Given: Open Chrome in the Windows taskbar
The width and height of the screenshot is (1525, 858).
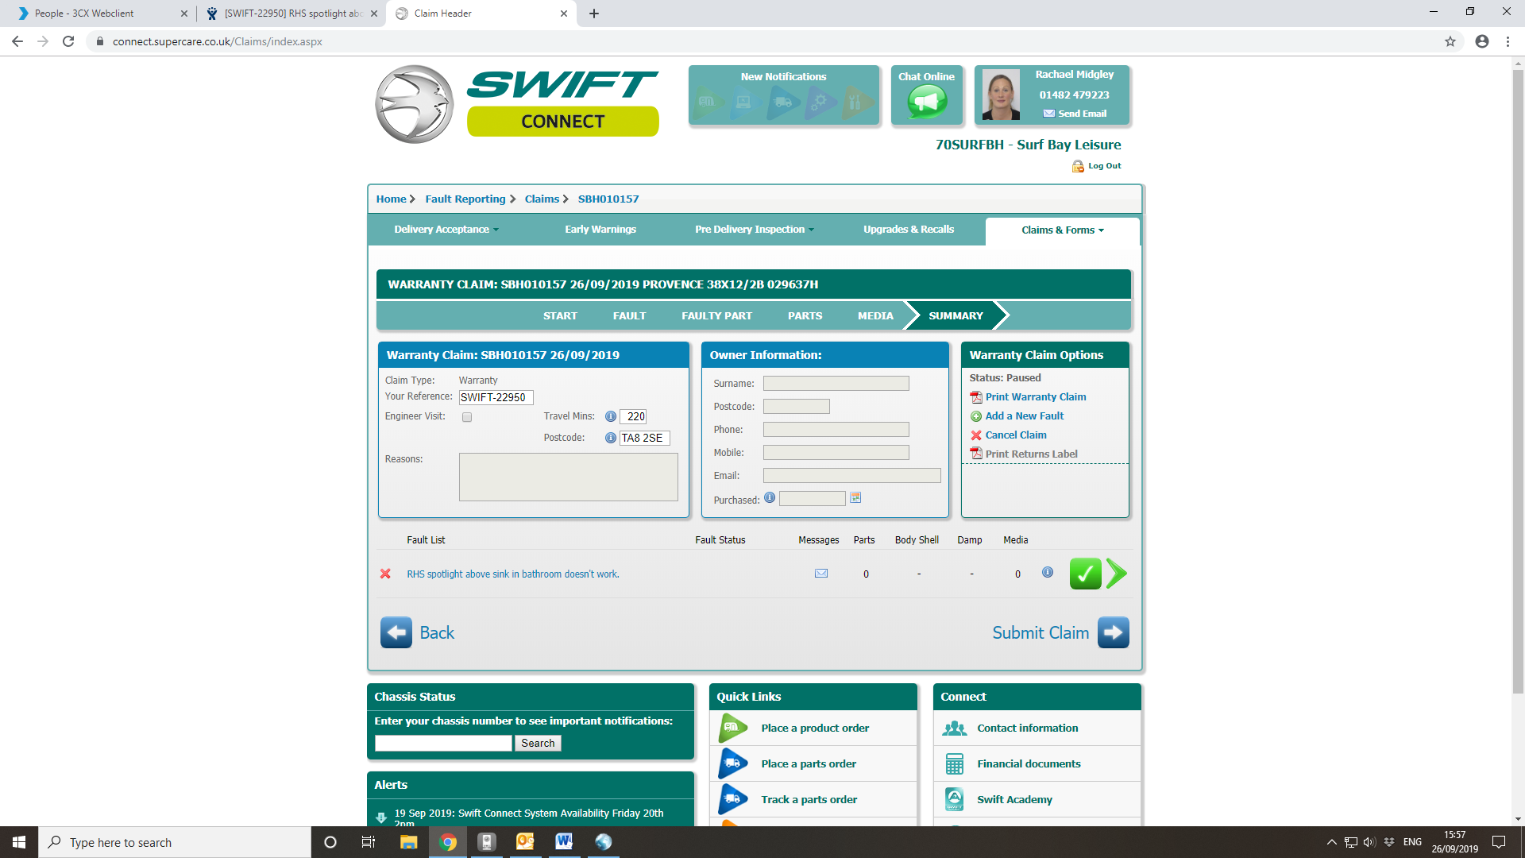Looking at the screenshot, I should coord(448,842).
